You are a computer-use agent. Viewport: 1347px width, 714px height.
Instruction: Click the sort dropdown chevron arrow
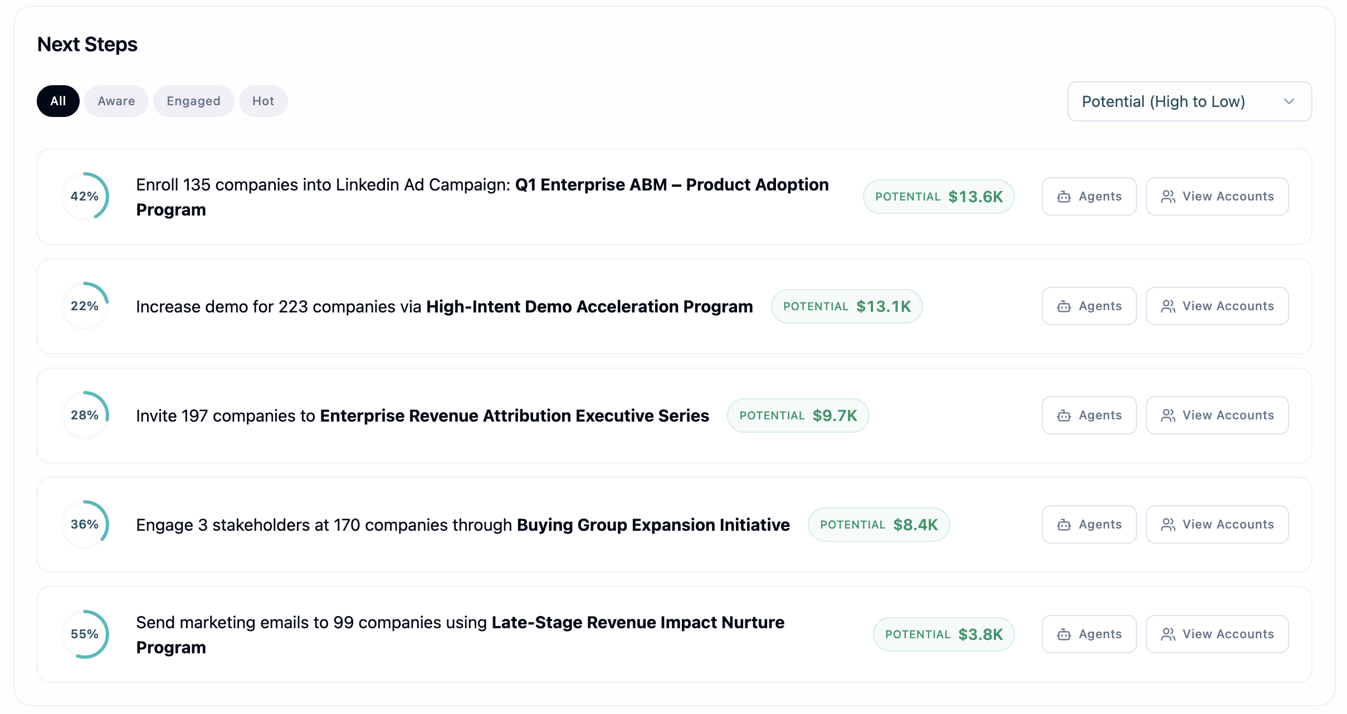[x=1289, y=101]
